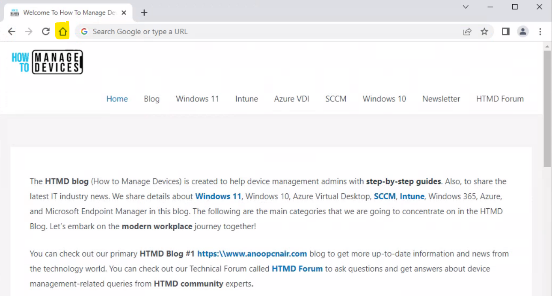Click the How To Manage Devices logo
Image resolution: width=552 pixels, height=296 pixels.
point(47,62)
